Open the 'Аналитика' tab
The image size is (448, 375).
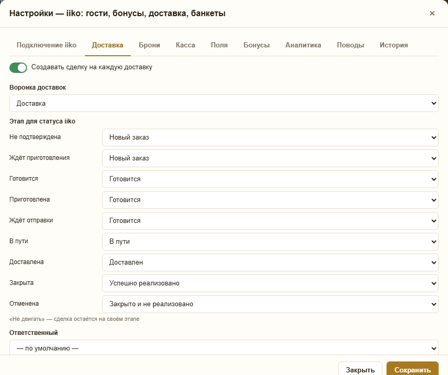pyautogui.click(x=303, y=45)
